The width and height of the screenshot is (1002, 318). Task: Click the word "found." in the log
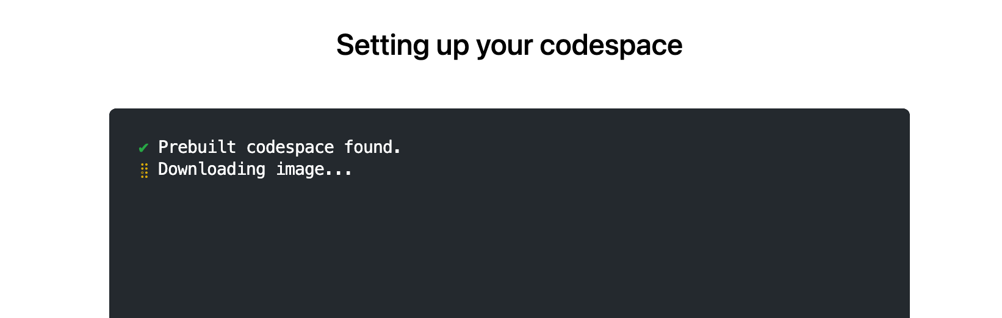tap(372, 147)
